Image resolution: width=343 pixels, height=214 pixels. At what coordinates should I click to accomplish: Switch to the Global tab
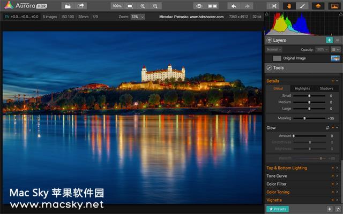click(278, 88)
